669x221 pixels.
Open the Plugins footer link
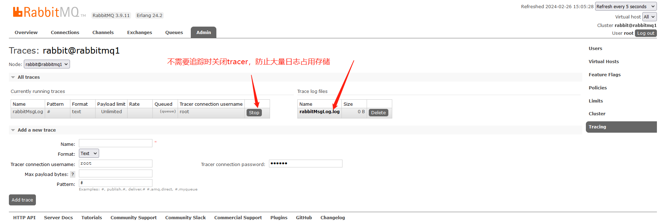coord(279,217)
